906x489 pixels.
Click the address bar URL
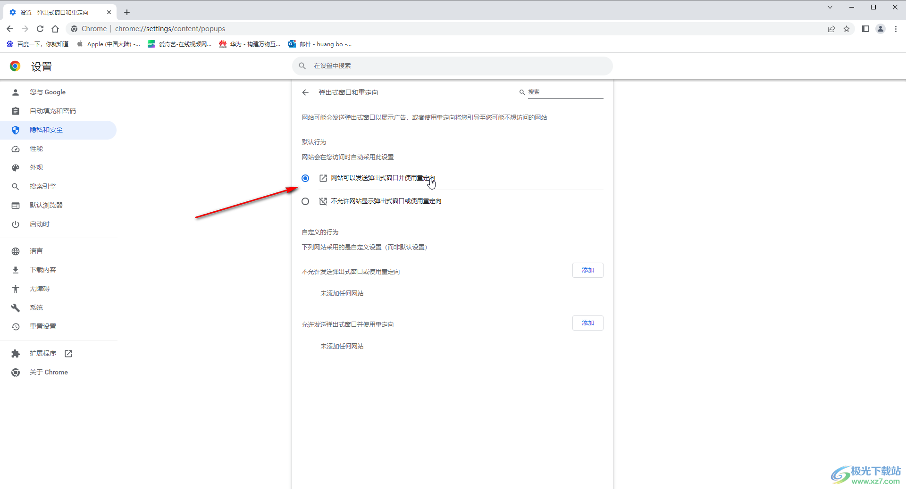[170, 29]
